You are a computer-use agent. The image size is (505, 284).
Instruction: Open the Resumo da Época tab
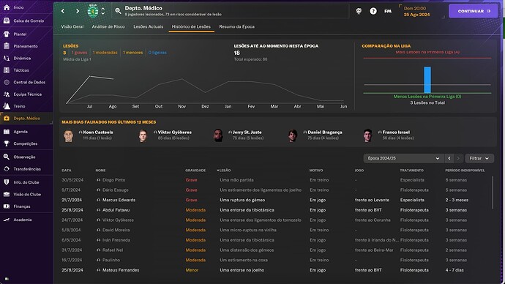[236, 27]
